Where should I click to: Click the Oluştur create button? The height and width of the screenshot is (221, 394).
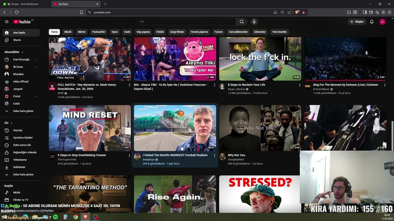357,21
